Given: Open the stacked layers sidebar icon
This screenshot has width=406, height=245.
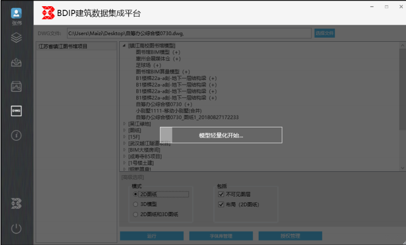Looking at the screenshot, I should (17, 38).
